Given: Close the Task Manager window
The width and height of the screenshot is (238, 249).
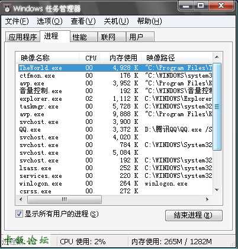Looking at the screenshot, I should [221, 5].
